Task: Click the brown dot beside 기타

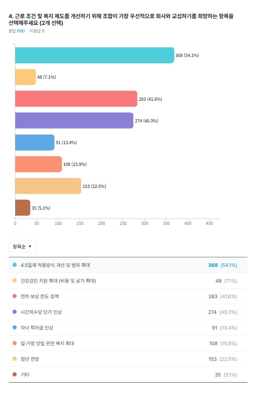Action: click(x=15, y=375)
